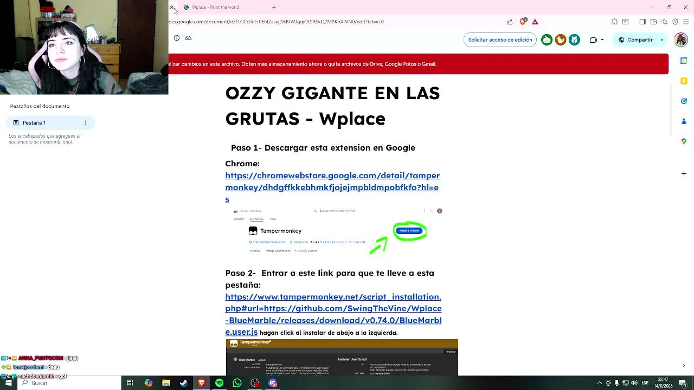The height and width of the screenshot is (390, 694).
Task: Click the 'Paso 2- Entrar a este link' text
Action: tap(330, 278)
